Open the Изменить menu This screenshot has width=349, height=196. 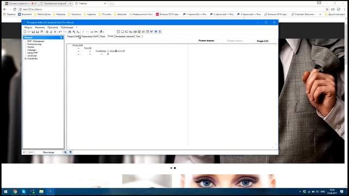pos(40,27)
